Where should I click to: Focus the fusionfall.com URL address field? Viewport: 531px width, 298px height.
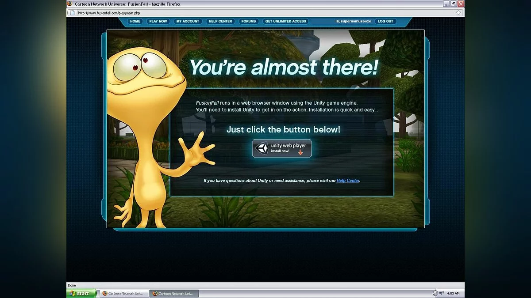point(265,13)
